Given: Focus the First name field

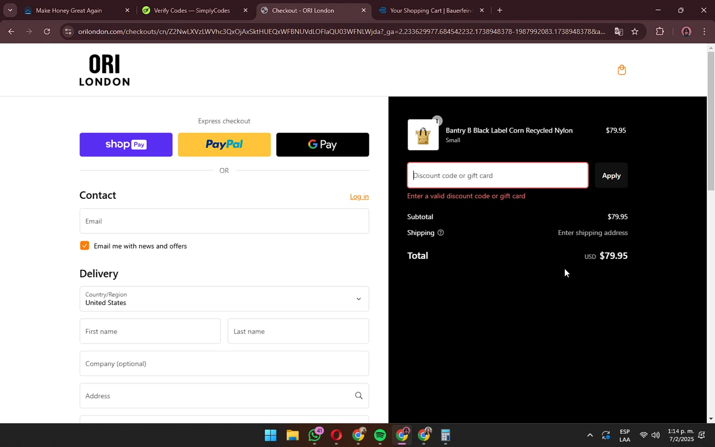Looking at the screenshot, I should pos(150,331).
